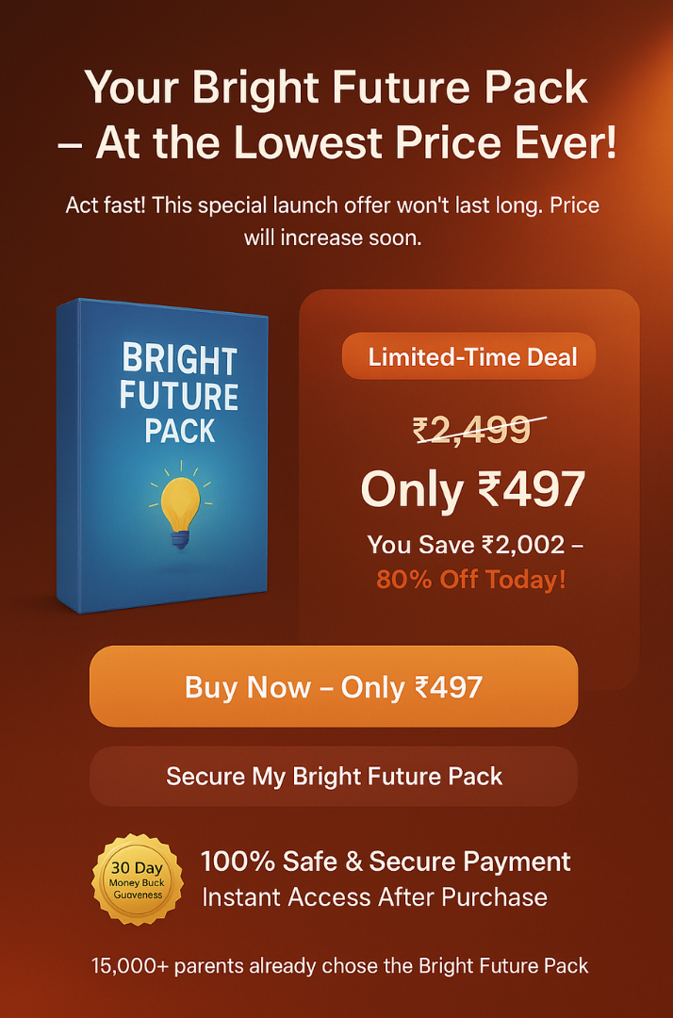Click the yellow light bulb icon

point(181,506)
